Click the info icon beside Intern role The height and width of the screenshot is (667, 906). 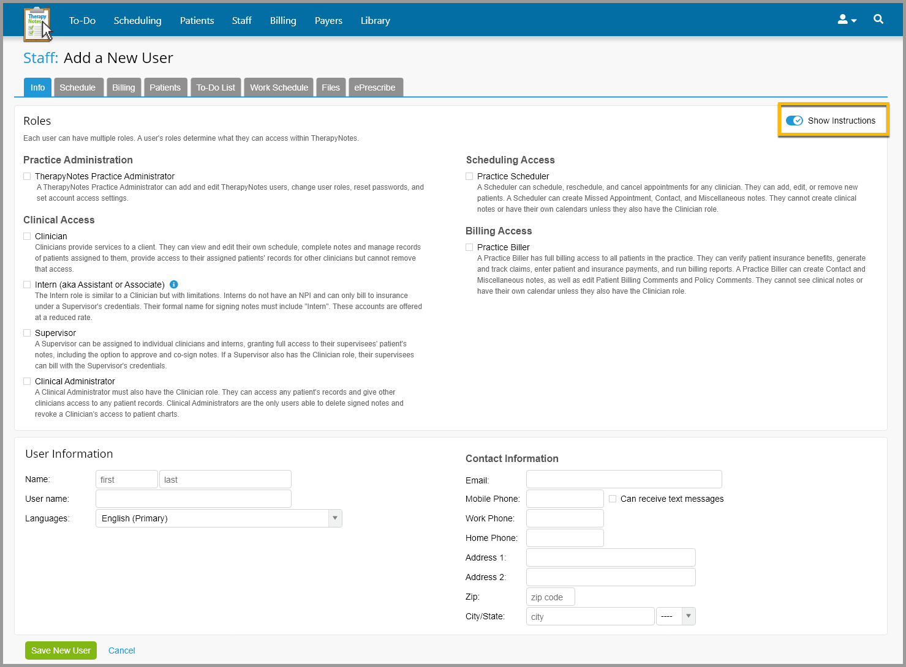tap(173, 284)
